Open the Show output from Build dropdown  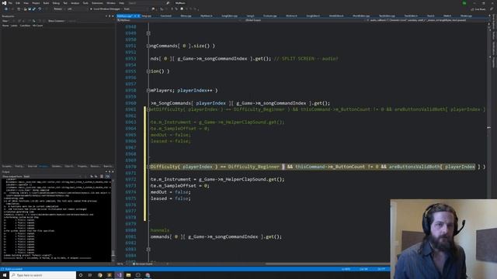coord(52,177)
